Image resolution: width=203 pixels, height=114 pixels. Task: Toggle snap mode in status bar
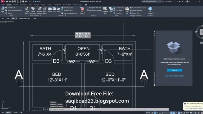[155, 113]
